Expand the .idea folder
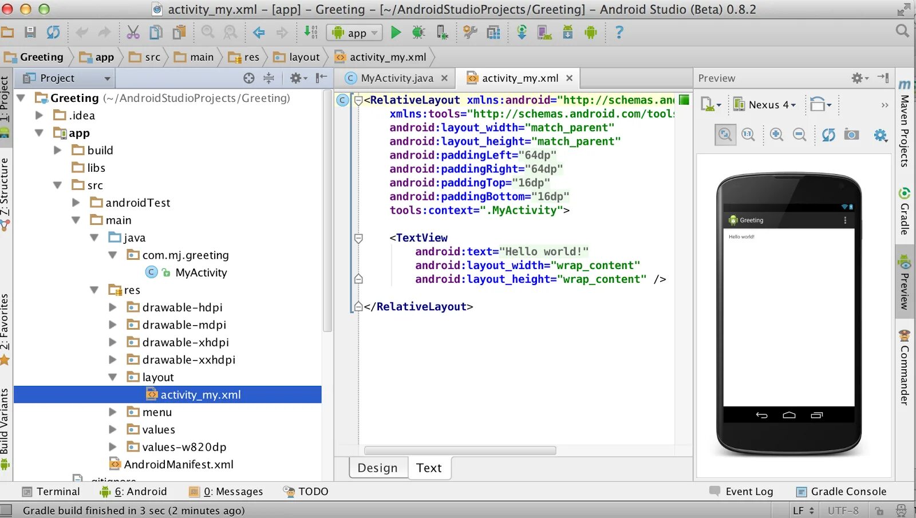The image size is (916, 518). [39, 116]
